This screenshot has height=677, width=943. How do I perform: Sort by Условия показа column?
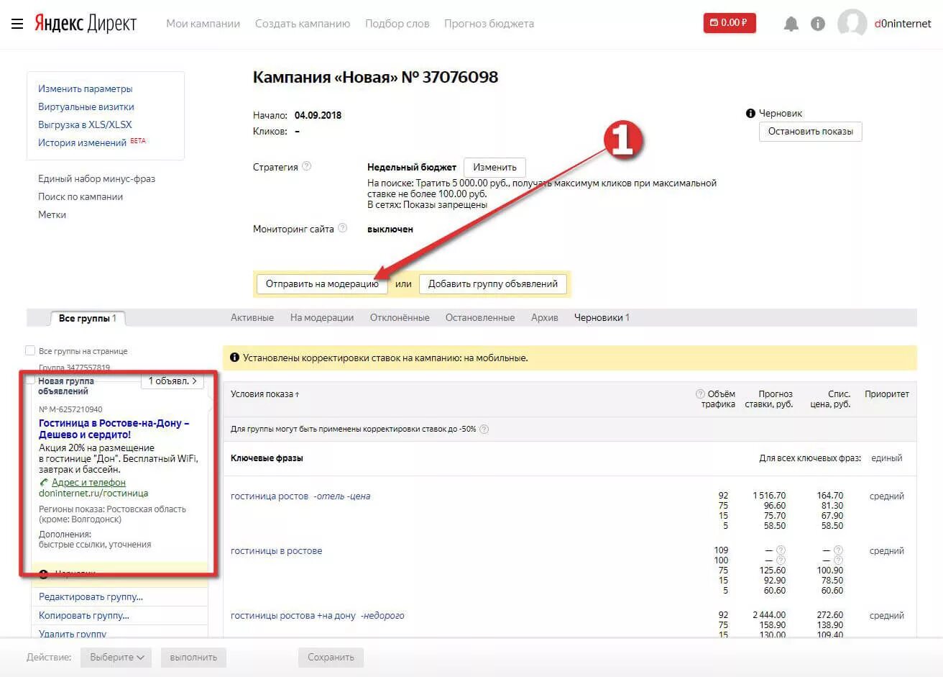tap(264, 394)
